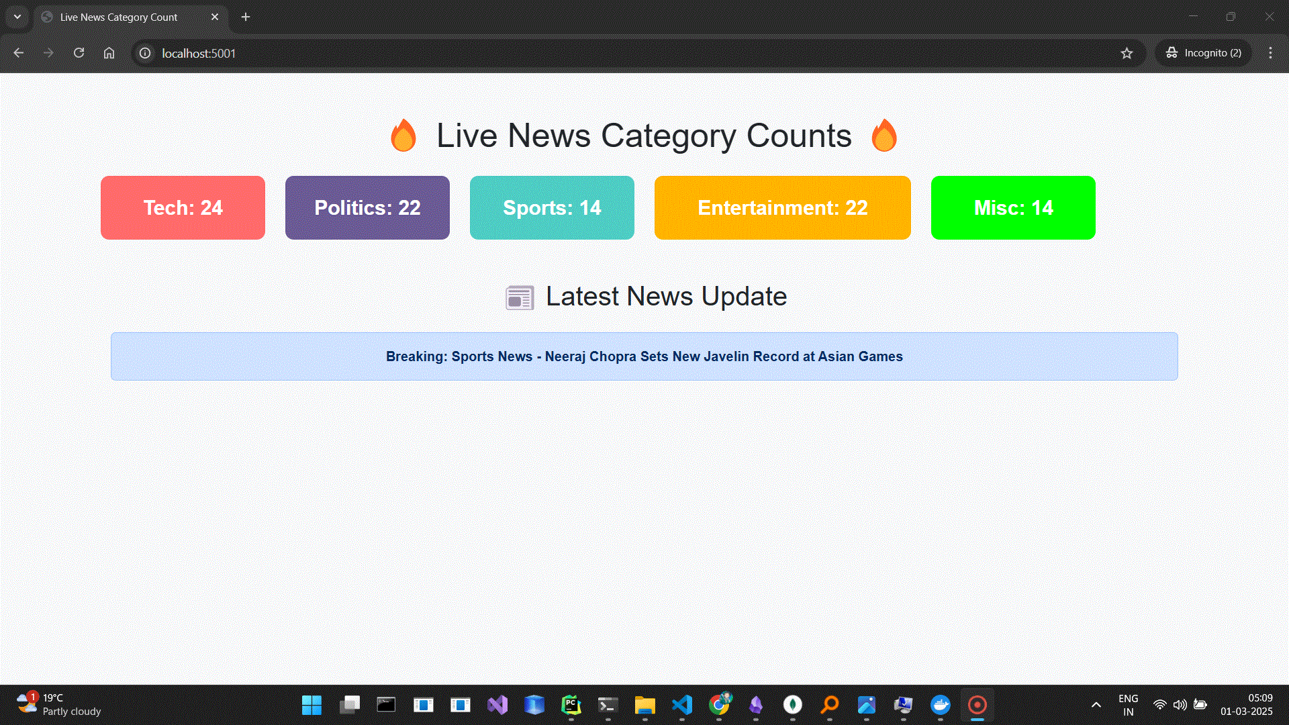Reload the page with the refresh icon
1289x725 pixels.
coord(79,53)
